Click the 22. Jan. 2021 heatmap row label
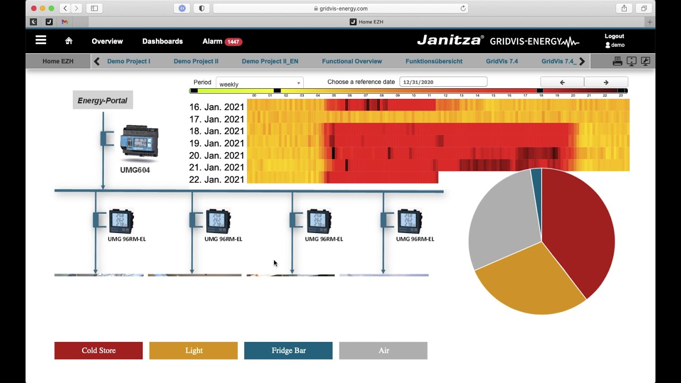Viewport: 681px width, 383px height. [x=217, y=180]
